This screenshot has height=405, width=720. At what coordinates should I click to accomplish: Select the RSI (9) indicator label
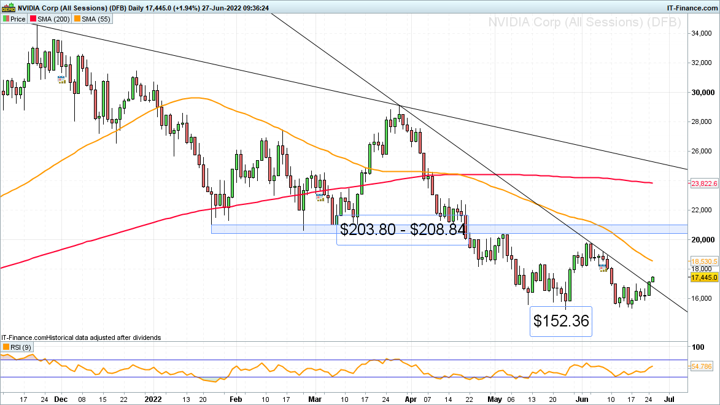(17, 347)
